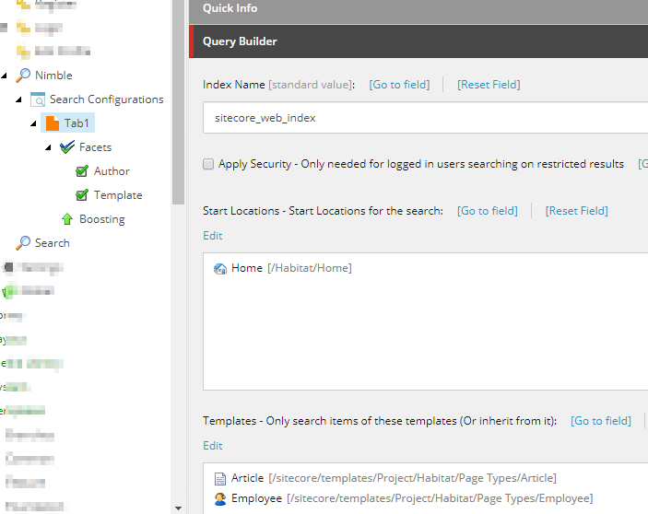This screenshot has width=648, height=514.
Task: Enable the Apply Security checkbox
Action: (x=208, y=164)
